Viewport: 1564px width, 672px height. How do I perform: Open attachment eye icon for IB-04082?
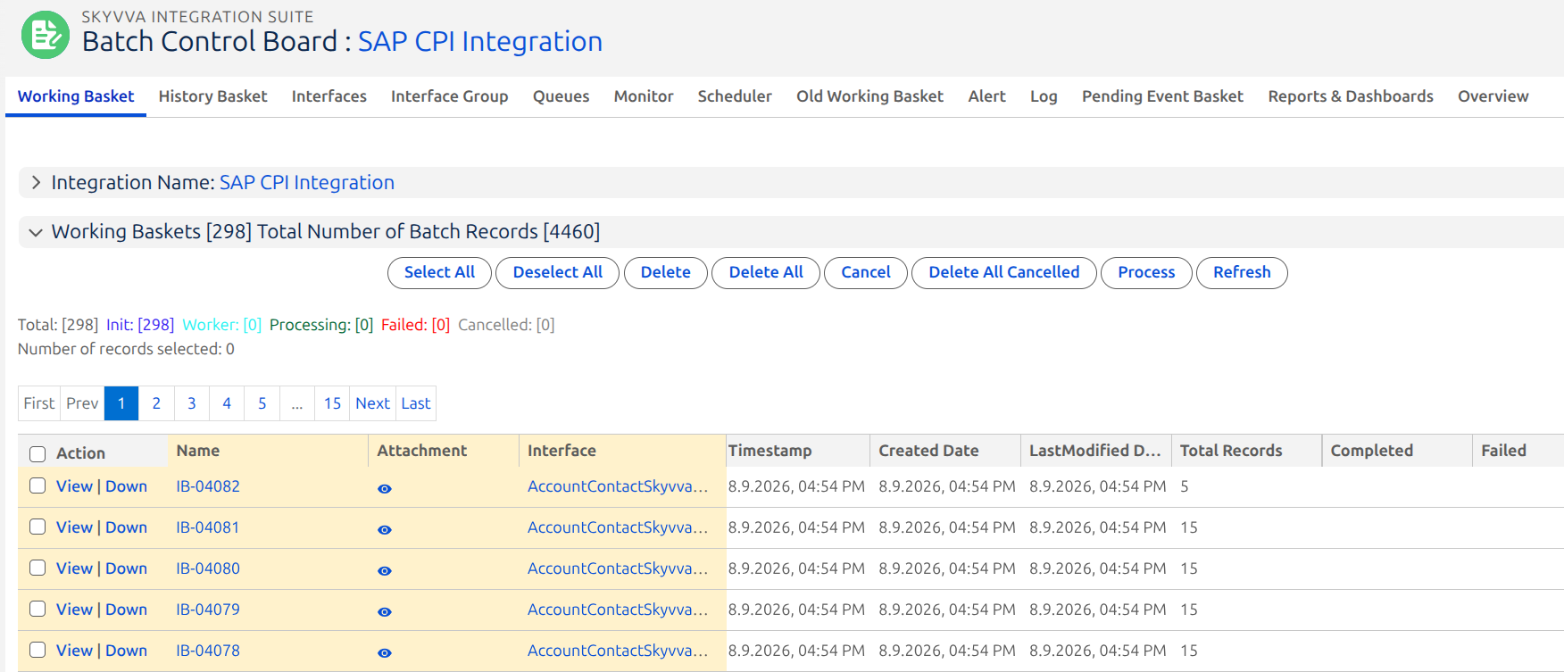pos(385,488)
